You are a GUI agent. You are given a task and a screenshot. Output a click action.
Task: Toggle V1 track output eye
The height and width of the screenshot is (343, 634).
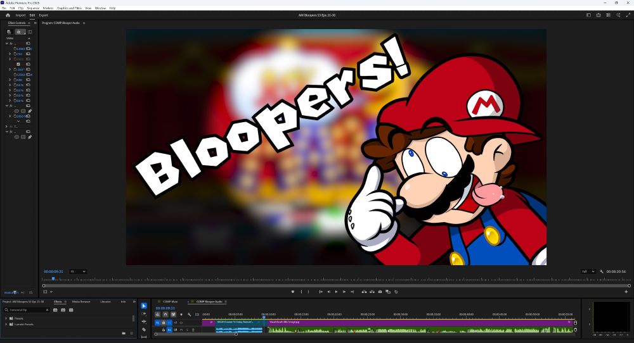click(181, 323)
